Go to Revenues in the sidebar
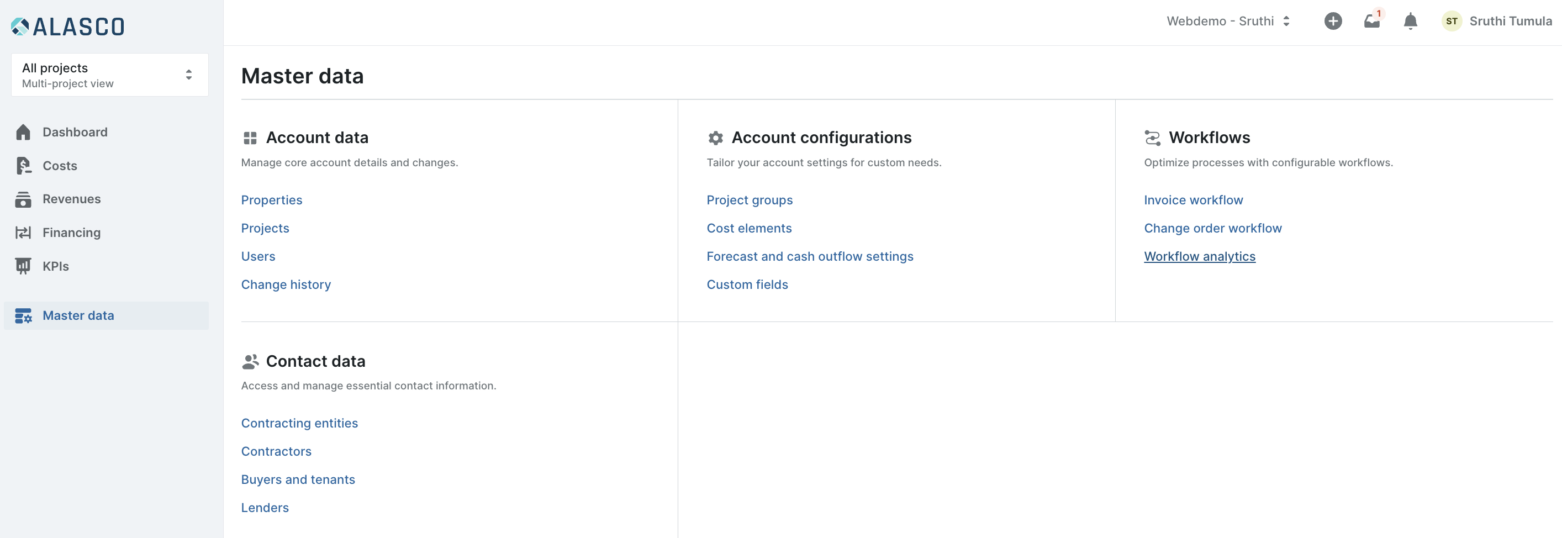Image resolution: width=1562 pixels, height=538 pixels. (72, 199)
